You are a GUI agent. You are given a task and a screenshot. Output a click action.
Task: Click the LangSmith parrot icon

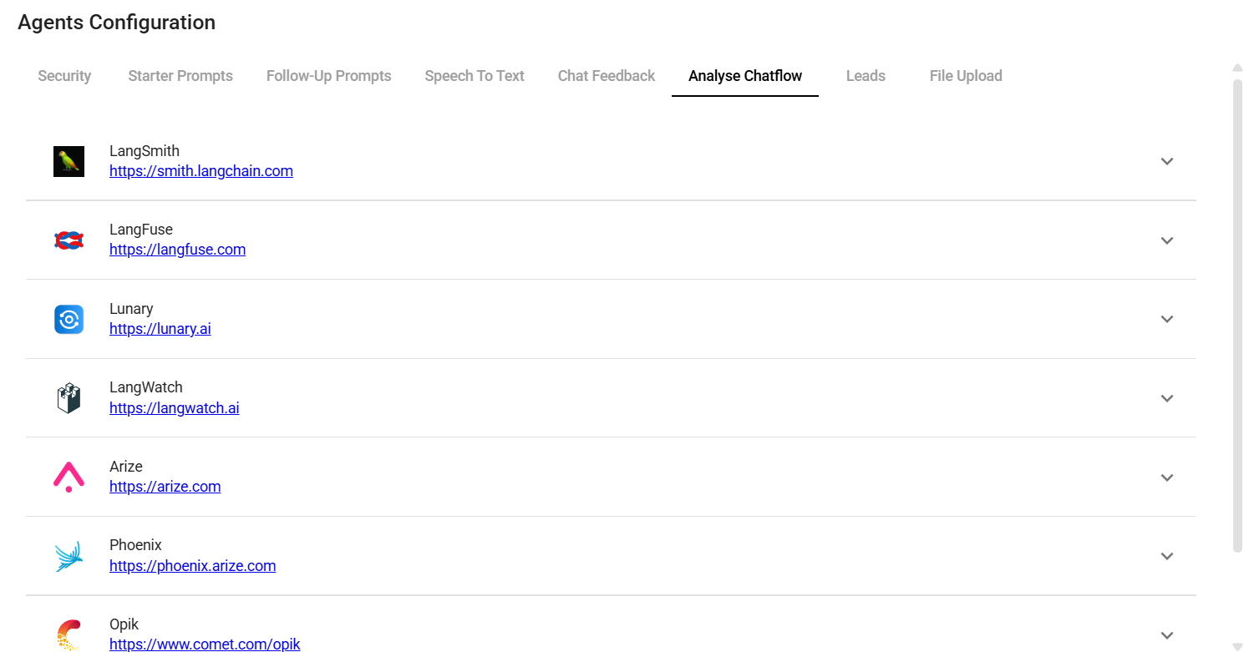(69, 160)
